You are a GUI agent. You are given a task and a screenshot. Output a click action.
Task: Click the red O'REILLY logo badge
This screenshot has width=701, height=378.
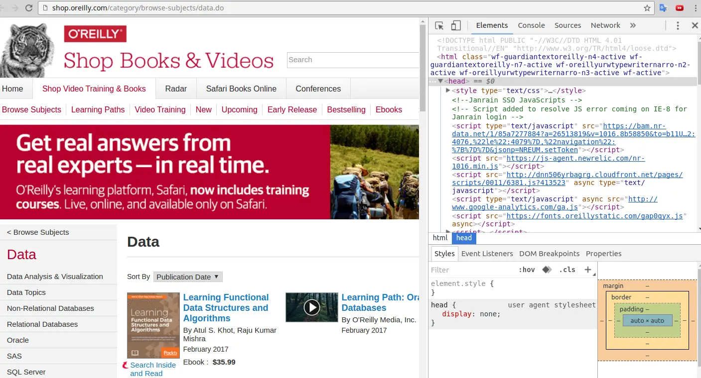(95, 34)
